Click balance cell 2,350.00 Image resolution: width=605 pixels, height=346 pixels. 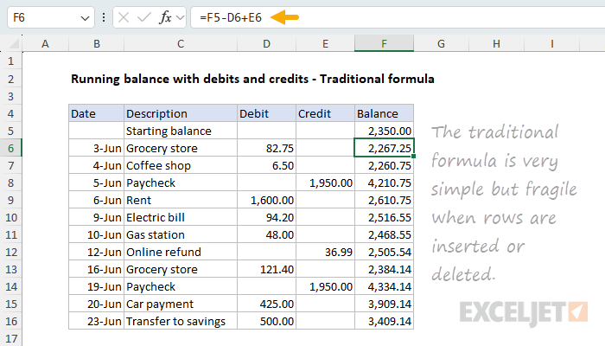pos(385,131)
